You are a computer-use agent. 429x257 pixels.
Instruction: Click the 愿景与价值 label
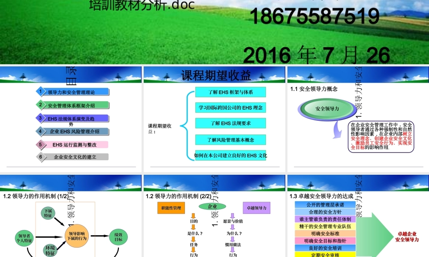click(233, 221)
